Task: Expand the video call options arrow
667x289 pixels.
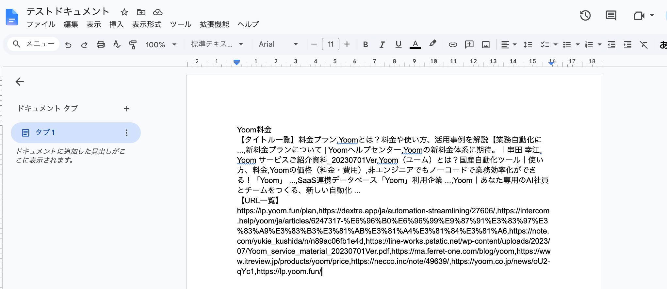Action: [x=652, y=15]
